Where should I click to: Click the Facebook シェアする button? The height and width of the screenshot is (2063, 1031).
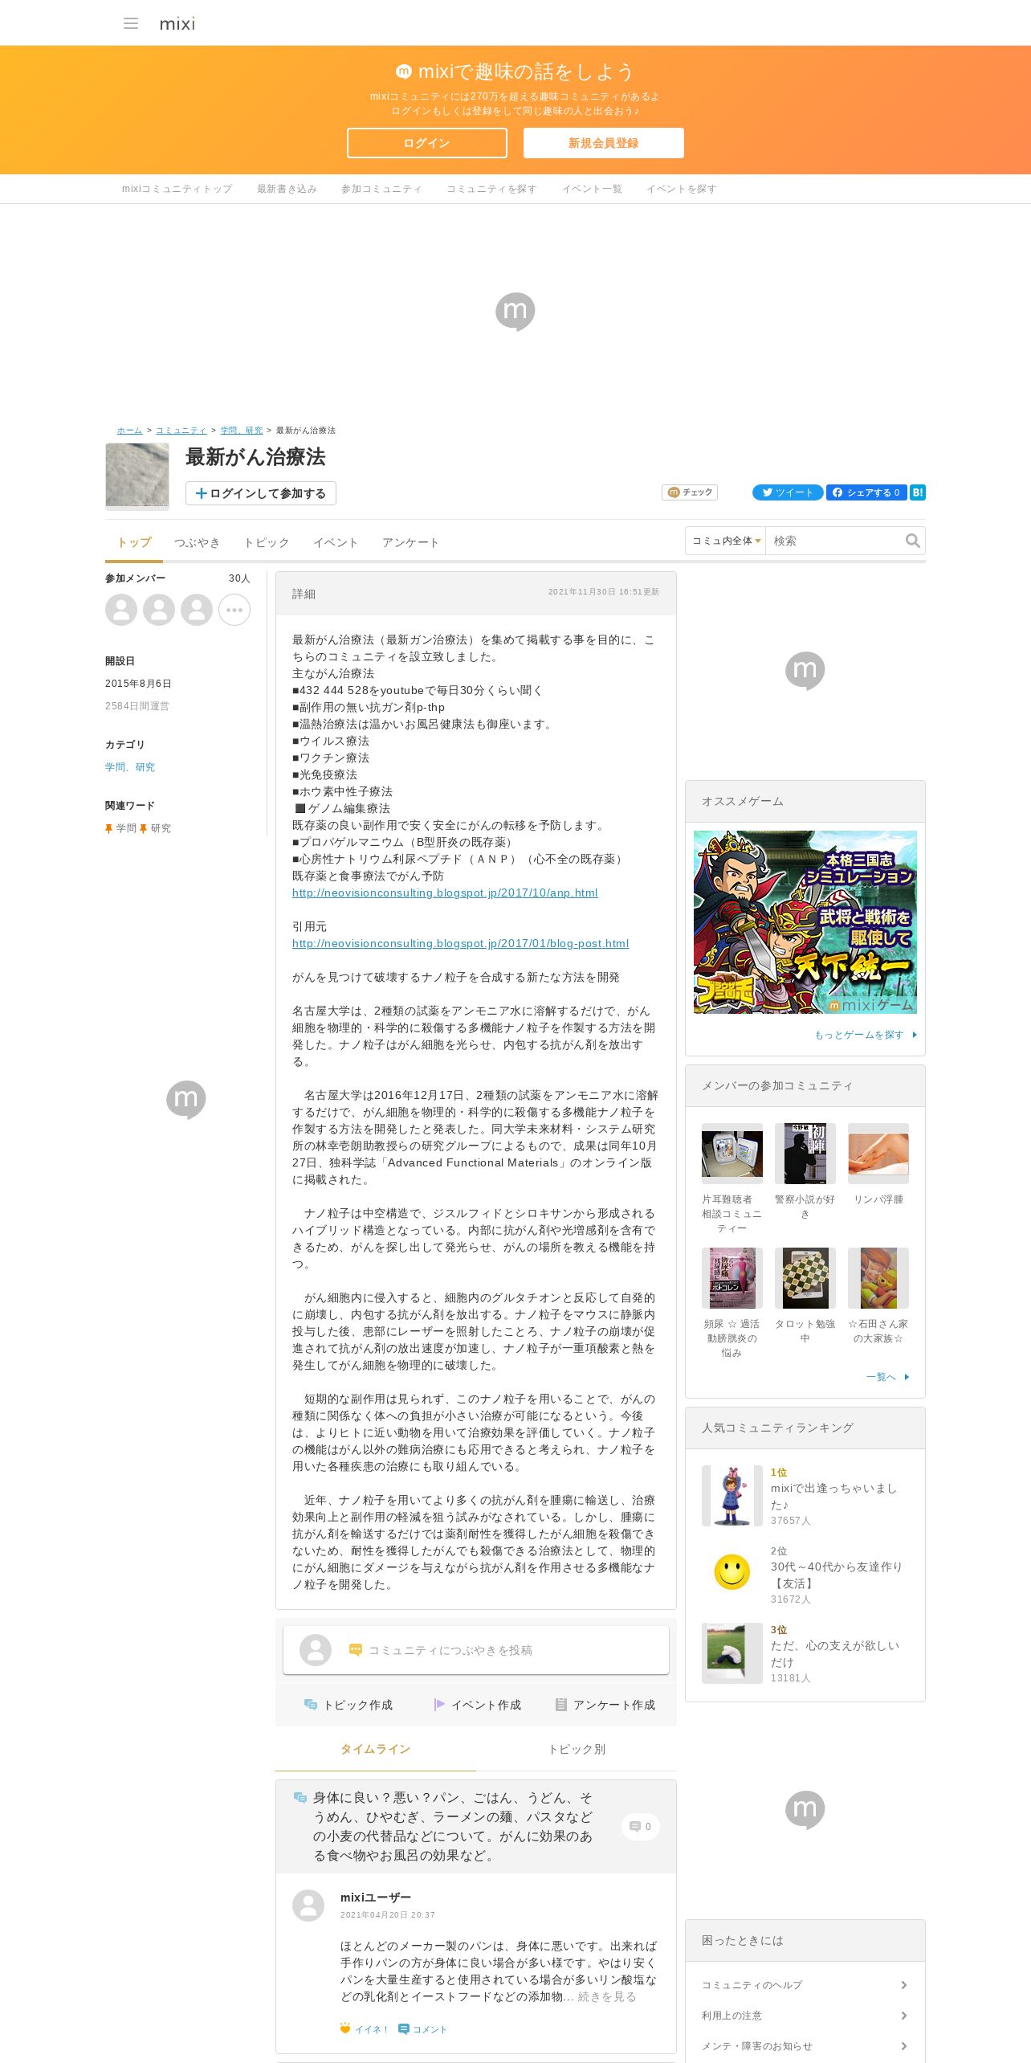(x=866, y=492)
